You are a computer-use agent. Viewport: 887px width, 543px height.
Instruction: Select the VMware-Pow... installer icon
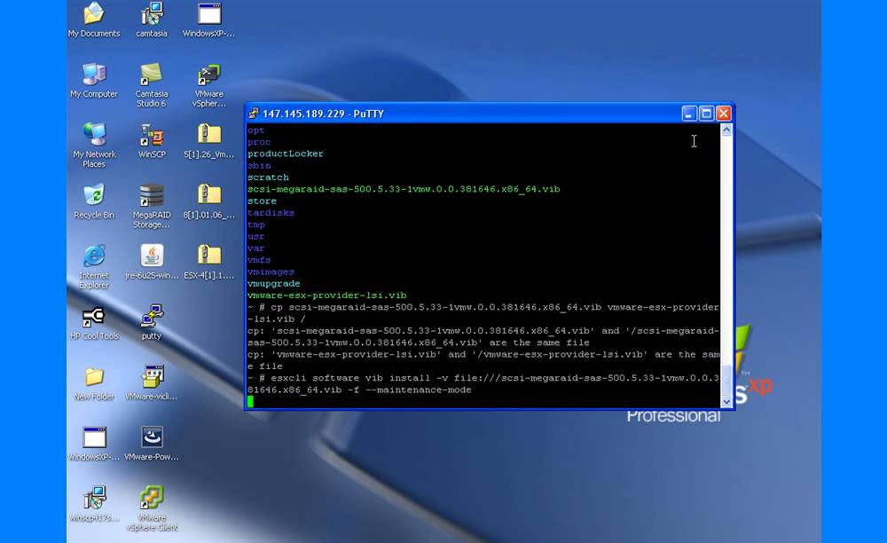pos(152,444)
